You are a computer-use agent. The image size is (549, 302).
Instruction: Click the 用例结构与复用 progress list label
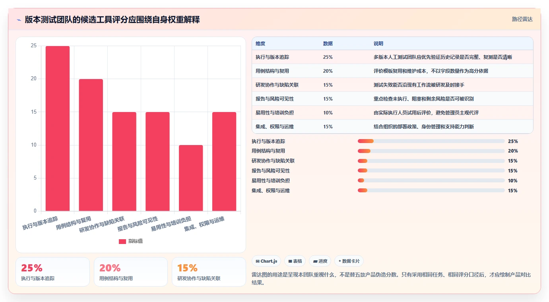(268, 151)
